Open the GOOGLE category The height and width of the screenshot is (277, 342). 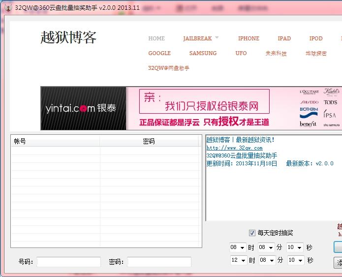click(159, 53)
